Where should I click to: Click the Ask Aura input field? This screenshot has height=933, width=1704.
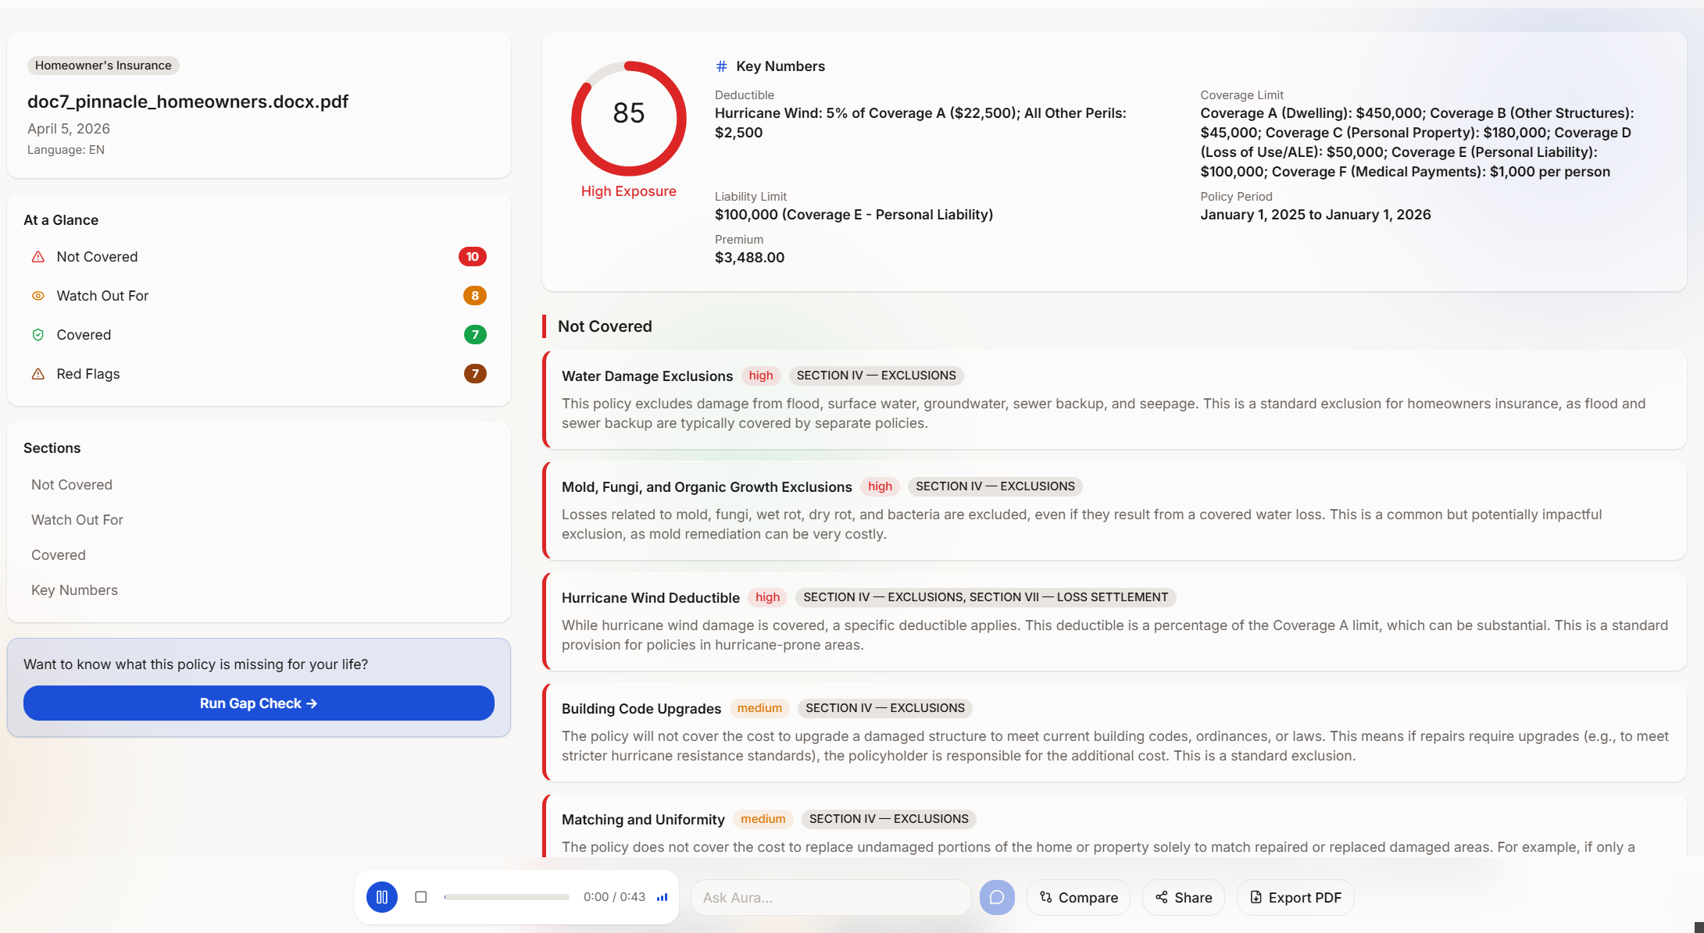831,897
